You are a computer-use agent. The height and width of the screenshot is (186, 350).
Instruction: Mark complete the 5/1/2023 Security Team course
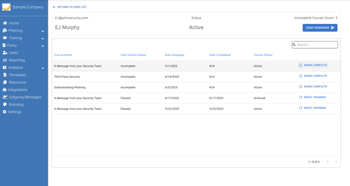pos(313,66)
